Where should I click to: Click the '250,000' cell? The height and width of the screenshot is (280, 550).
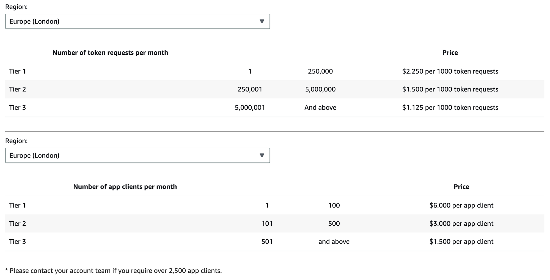tap(320, 71)
